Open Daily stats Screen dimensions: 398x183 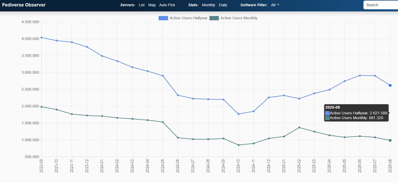pos(223,5)
